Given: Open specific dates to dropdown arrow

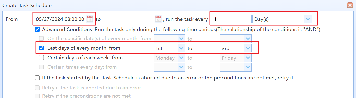Looking at the screenshot, I should (248, 39).
